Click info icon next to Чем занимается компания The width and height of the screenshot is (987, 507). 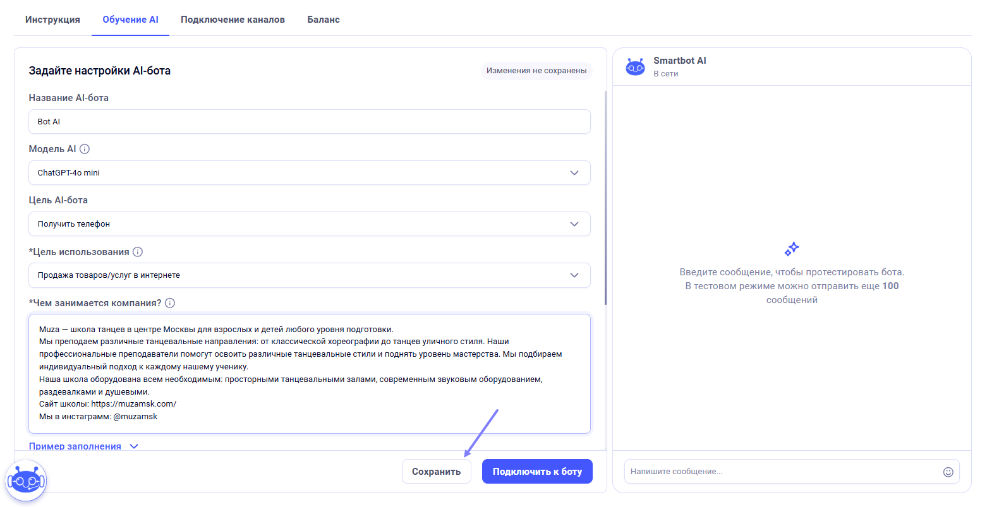point(170,303)
